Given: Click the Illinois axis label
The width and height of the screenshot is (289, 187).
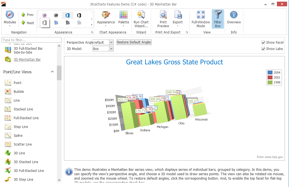Looking at the screenshot, I should coord(129,133).
